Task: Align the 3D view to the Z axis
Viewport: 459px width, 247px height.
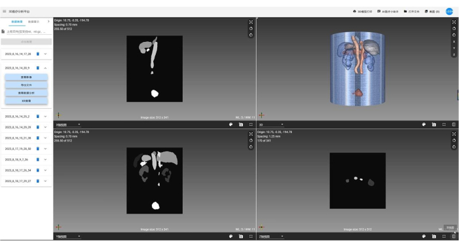Action: click(454, 54)
